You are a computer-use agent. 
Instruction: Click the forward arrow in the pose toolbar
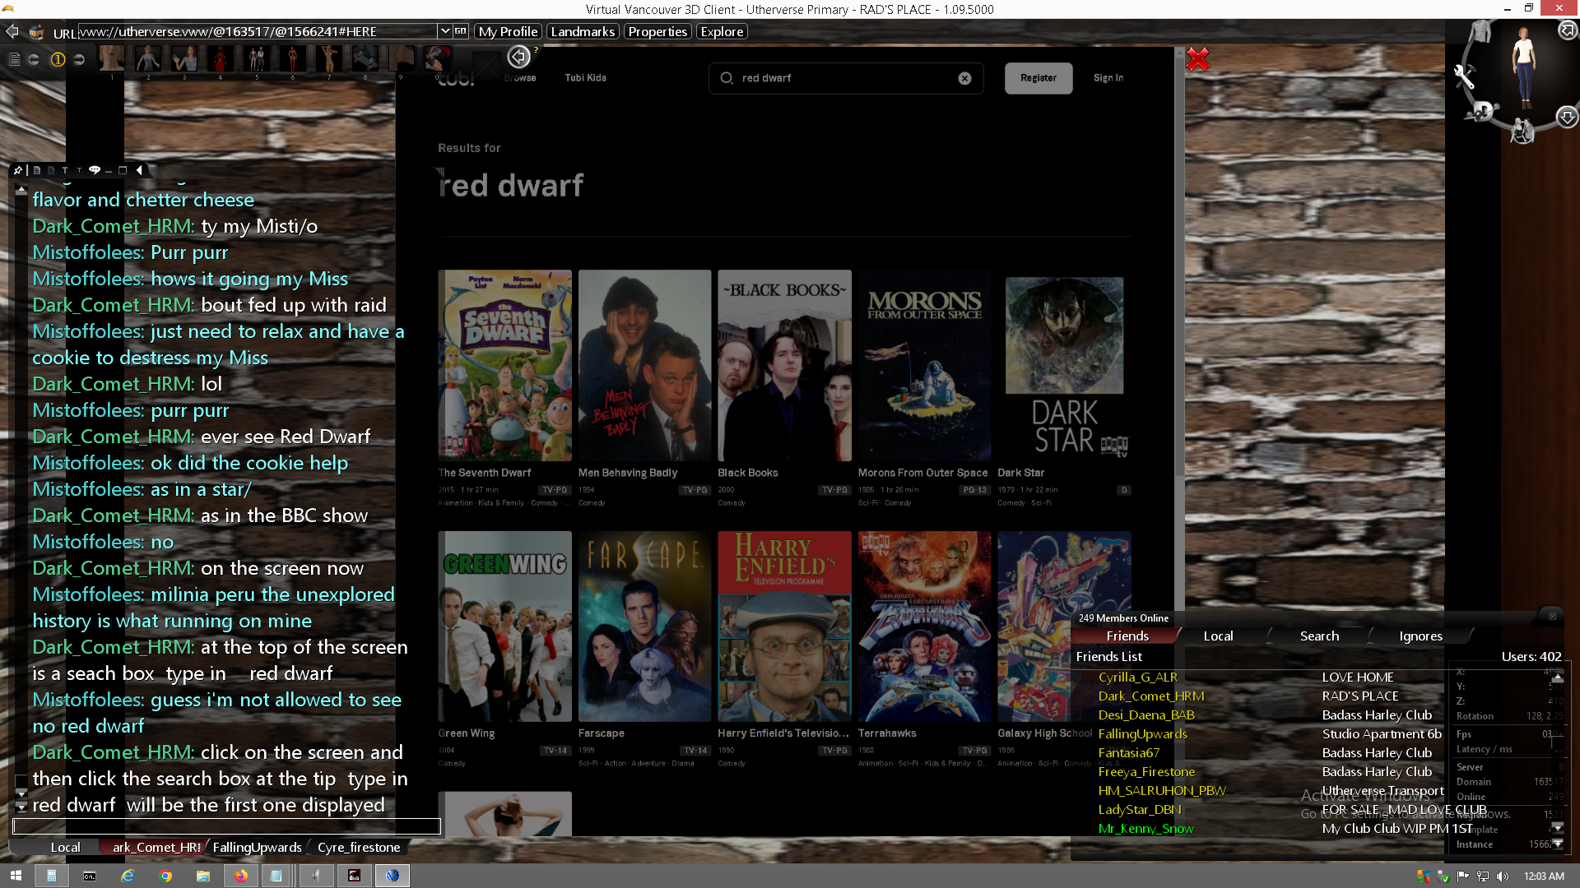coord(79,59)
